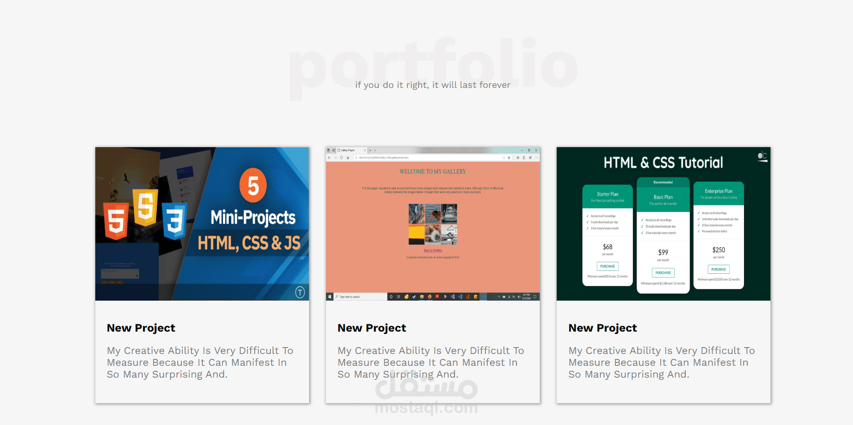
Task: Click the dc logo in Tutorial thumbnail
Action: coord(762,156)
